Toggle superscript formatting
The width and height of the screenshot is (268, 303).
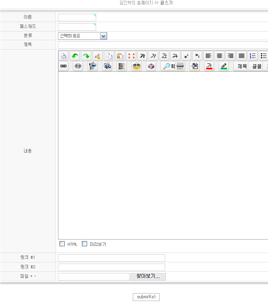186,56
